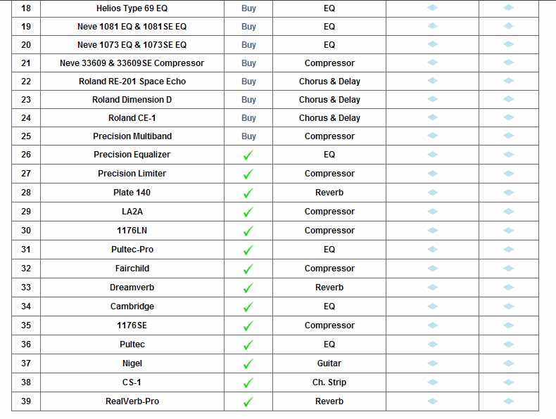The image size is (556, 419).
Task: Select the Pultec-Pro plugin name
Action: (132, 250)
